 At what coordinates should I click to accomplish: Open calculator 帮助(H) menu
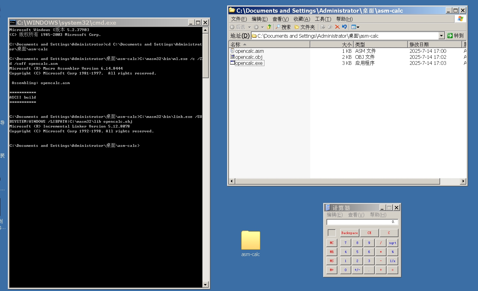tap(378, 215)
